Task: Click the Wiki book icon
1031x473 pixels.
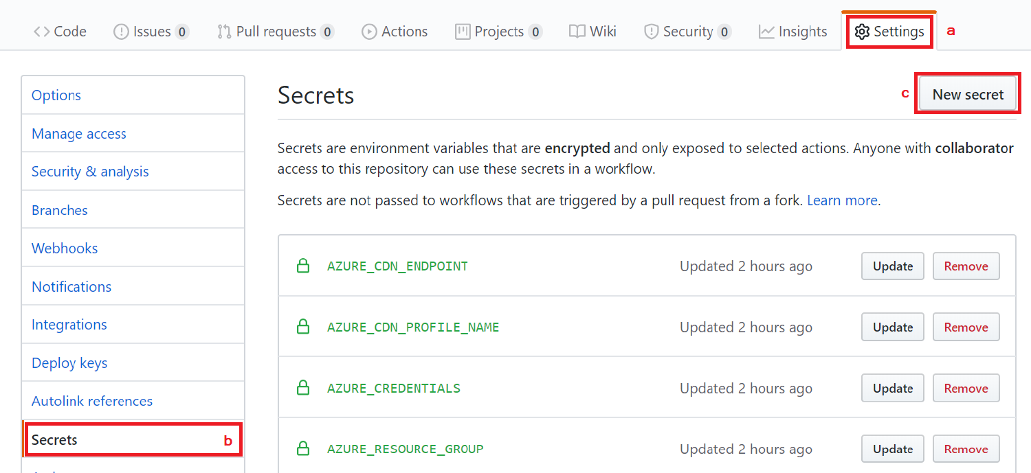Action: pos(577,32)
